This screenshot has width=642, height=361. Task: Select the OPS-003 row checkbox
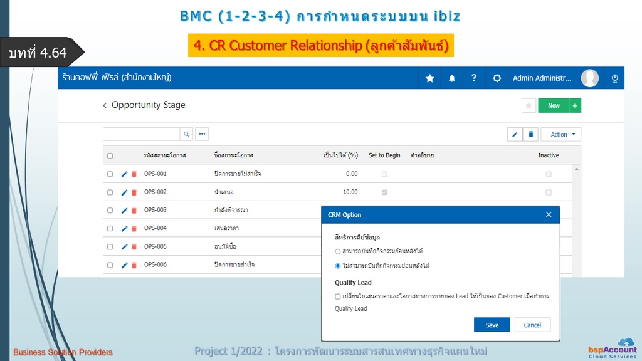110,211
